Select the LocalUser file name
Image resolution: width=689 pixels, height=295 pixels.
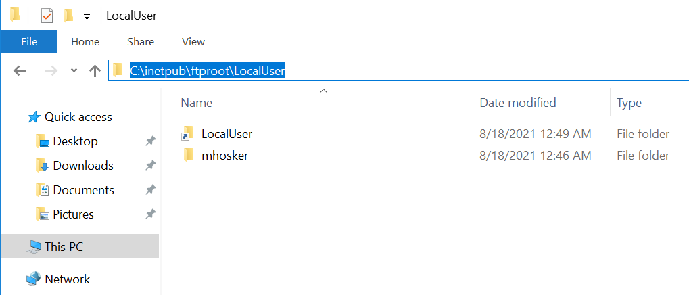[227, 134]
